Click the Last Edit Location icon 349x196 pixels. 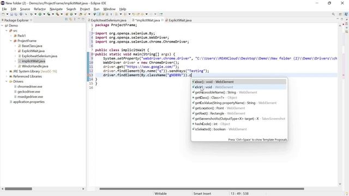coord(134,14)
